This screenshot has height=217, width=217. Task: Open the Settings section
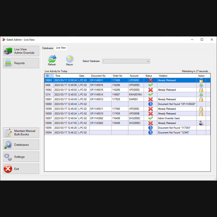[x=21, y=157]
